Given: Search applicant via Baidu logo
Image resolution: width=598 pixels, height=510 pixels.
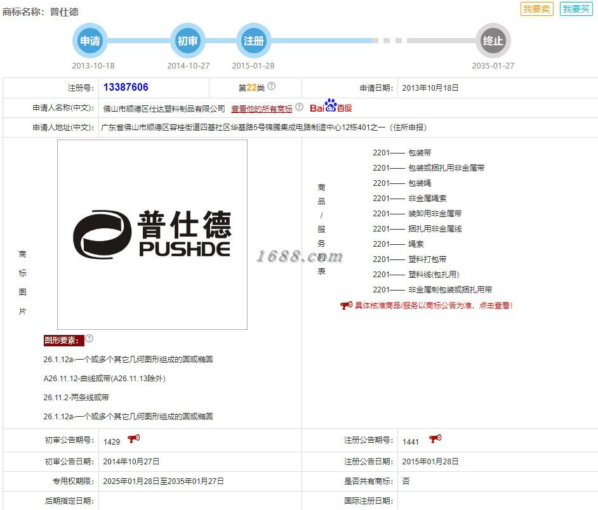Looking at the screenshot, I should [x=331, y=106].
